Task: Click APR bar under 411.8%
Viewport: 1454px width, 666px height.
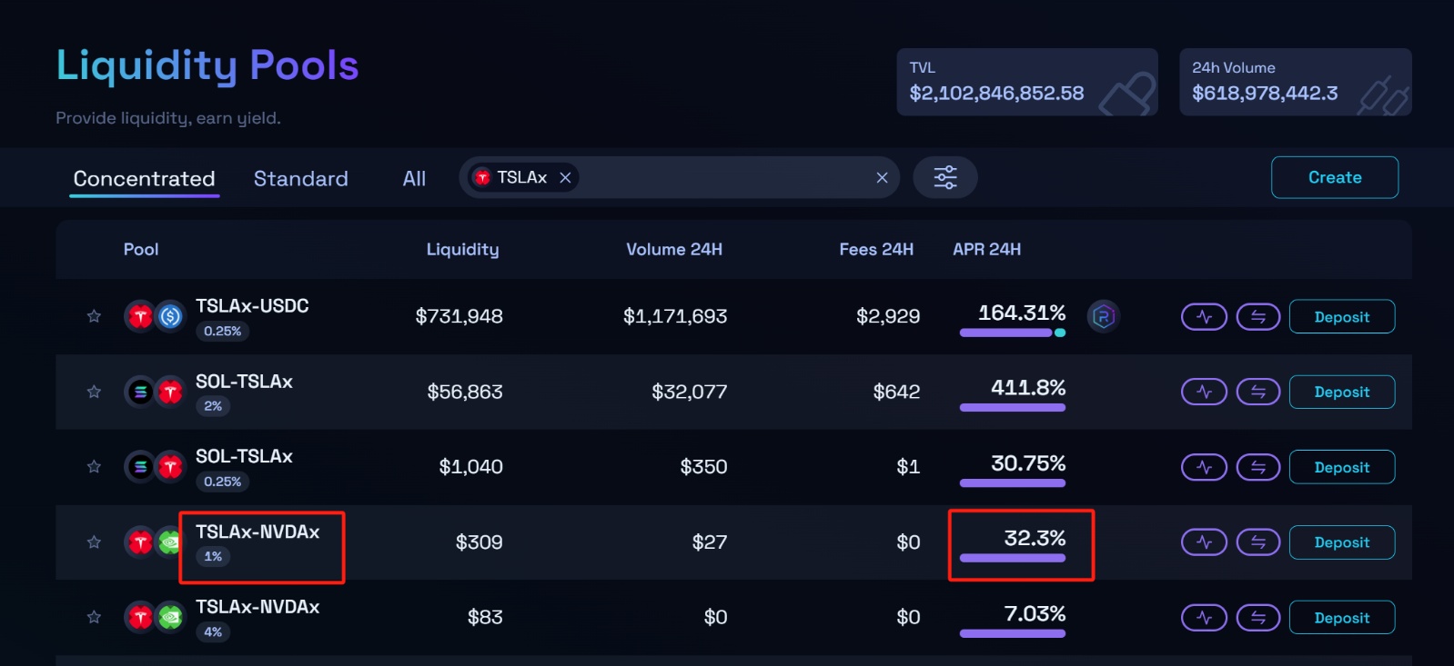Action: point(1012,408)
